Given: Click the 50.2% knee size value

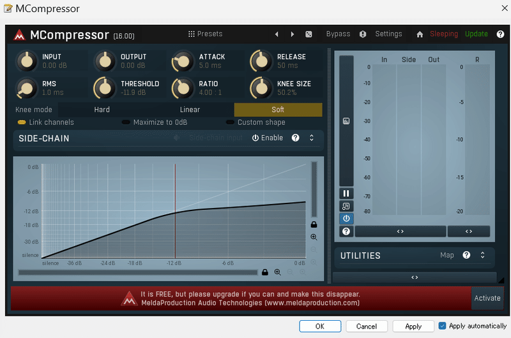Looking at the screenshot, I should [x=287, y=92].
